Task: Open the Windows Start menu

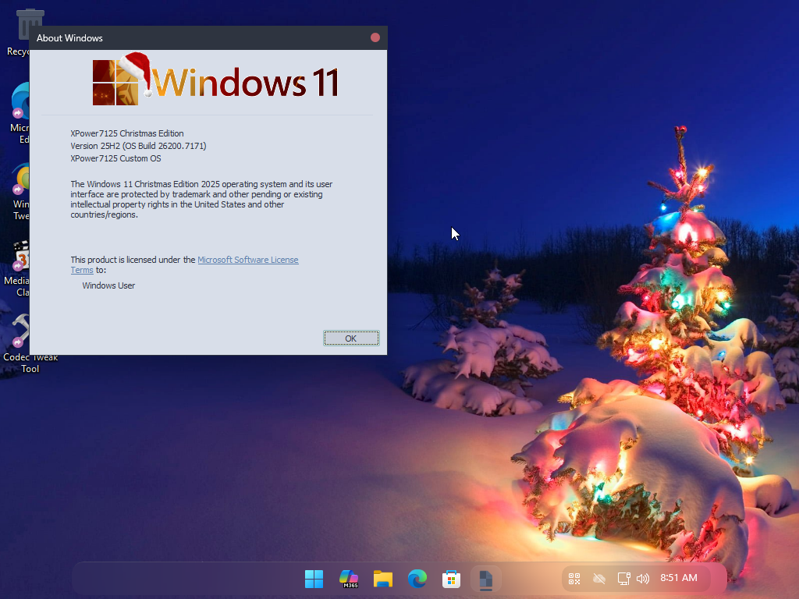Action: pyautogui.click(x=314, y=579)
